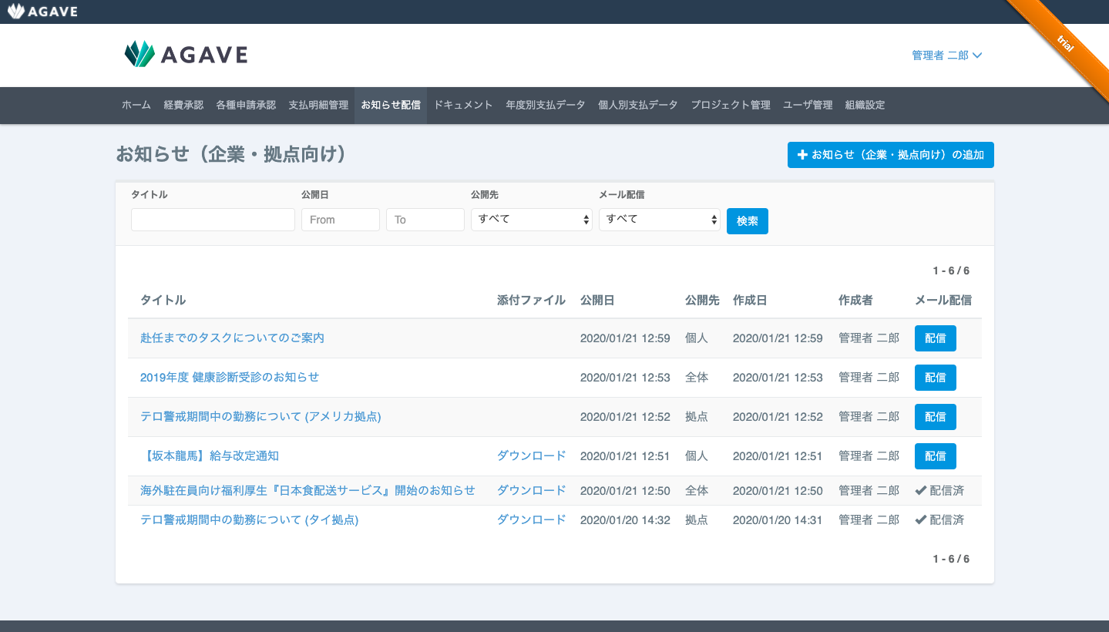Click the 添付ファイル column header
The width and height of the screenshot is (1109, 632).
(532, 301)
